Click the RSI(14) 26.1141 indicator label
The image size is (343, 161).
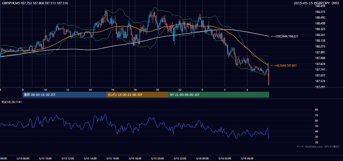[x=12, y=102]
